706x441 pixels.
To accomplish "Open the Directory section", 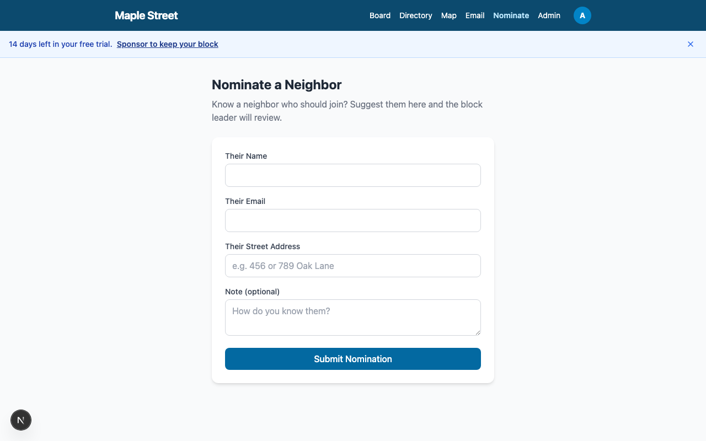I will tap(416, 15).
